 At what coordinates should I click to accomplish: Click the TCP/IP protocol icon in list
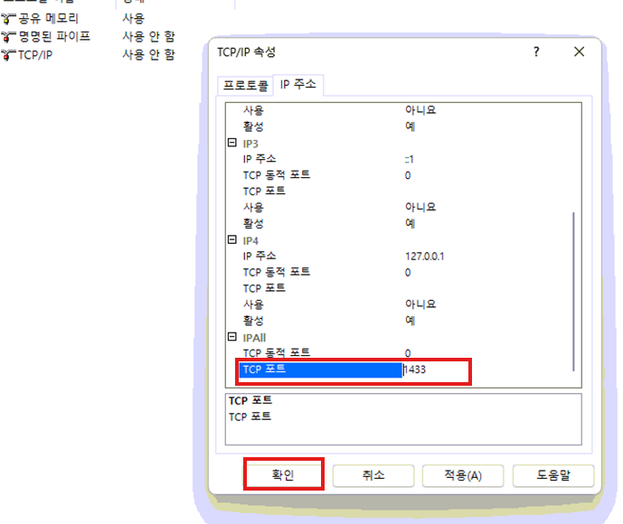(8, 55)
